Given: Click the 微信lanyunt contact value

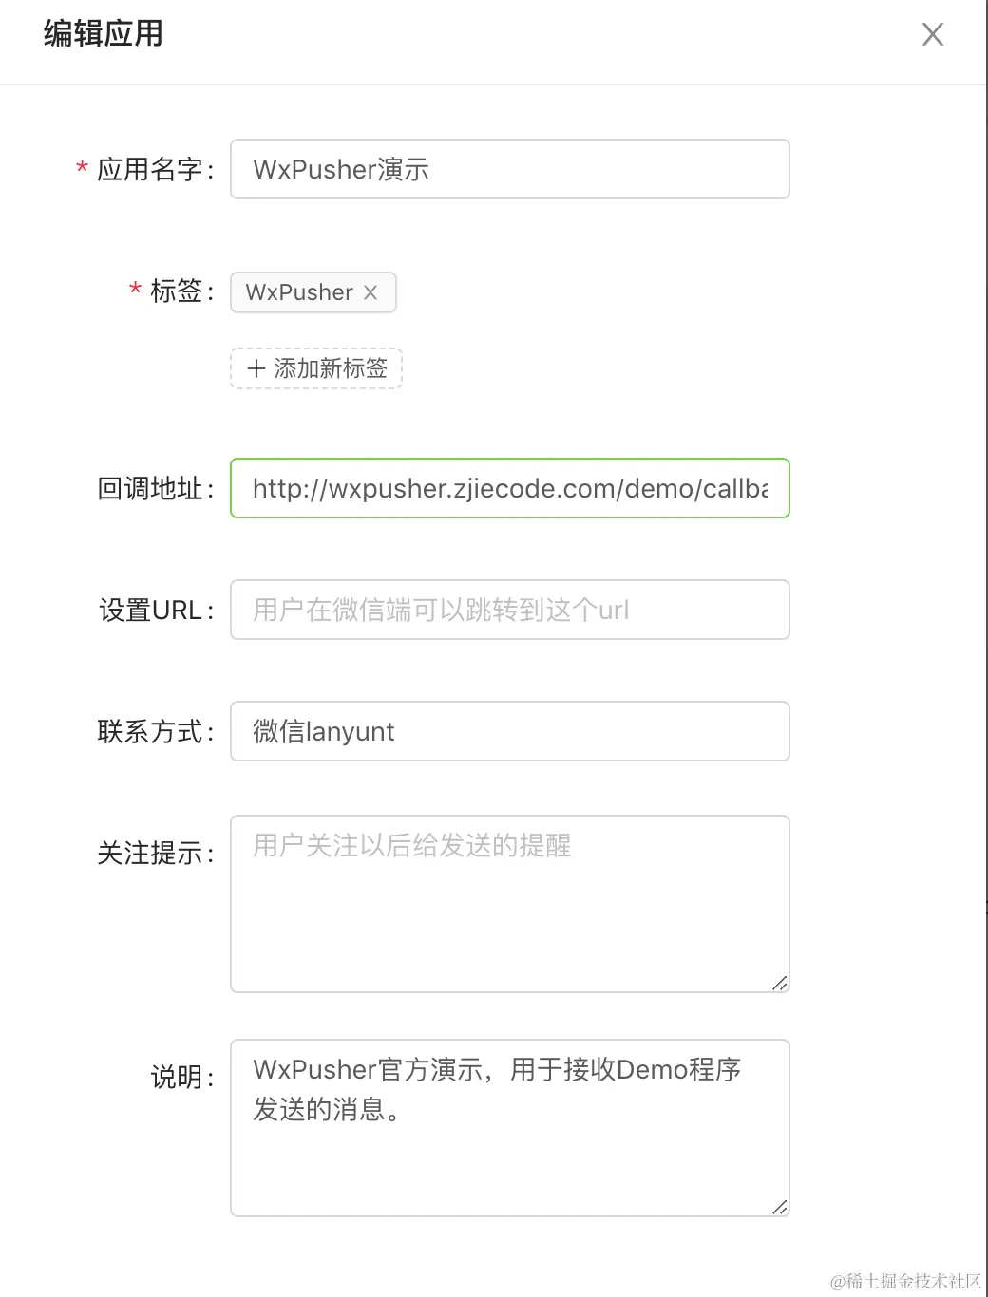Looking at the screenshot, I should point(323,731).
